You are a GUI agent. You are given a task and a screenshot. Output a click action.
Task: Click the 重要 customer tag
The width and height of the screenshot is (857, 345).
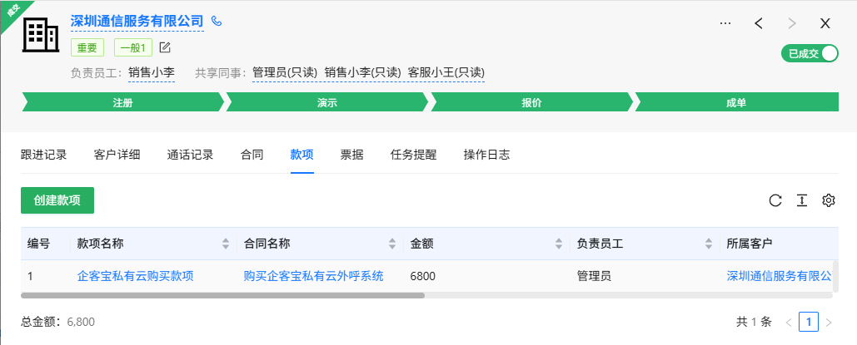(87, 47)
